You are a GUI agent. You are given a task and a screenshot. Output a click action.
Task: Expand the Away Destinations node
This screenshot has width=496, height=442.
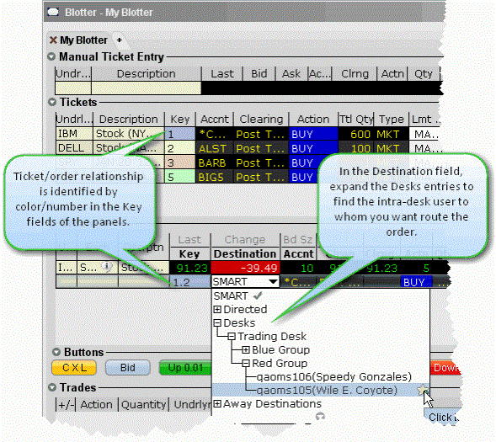coord(217,404)
